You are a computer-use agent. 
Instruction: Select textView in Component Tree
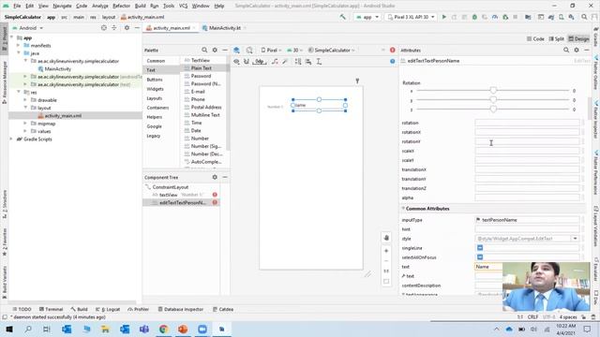(x=169, y=195)
